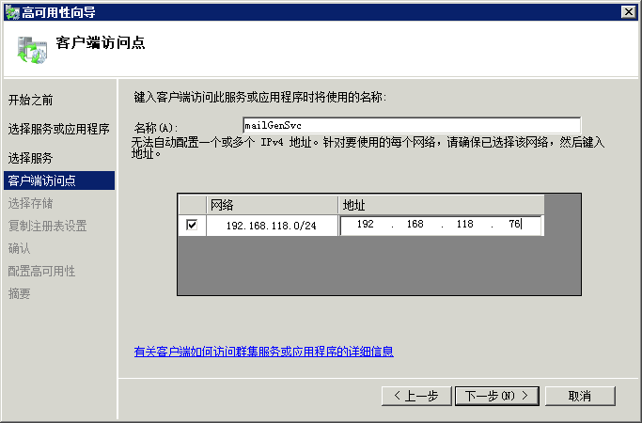
Task: Click the 下一步(N) next button
Action: click(x=496, y=396)
